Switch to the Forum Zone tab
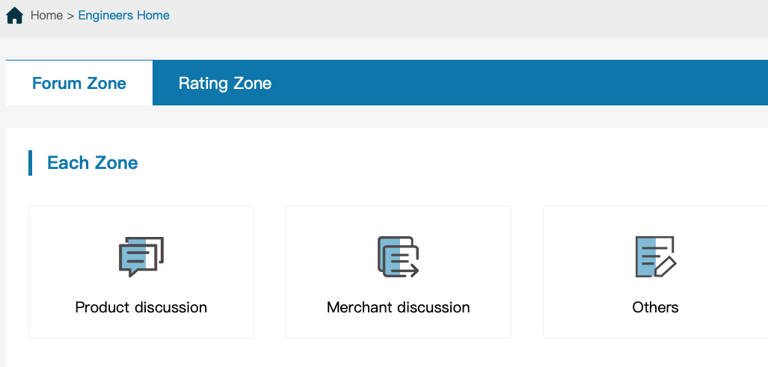The image size is (768, 367). [79, 83]
